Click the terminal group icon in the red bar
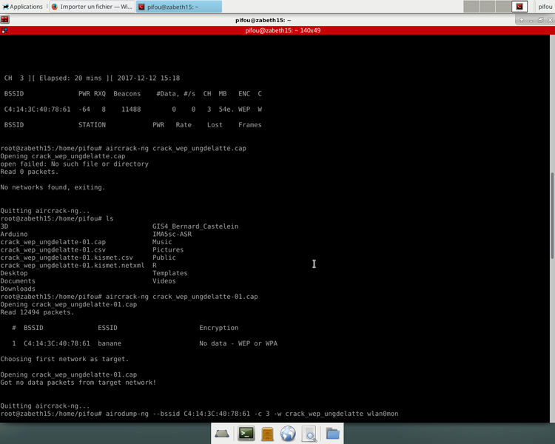This screenshot has height=444, width=555. point(4,31)
